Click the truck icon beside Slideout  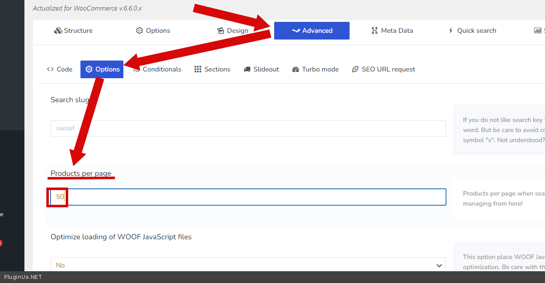[247, 69]
